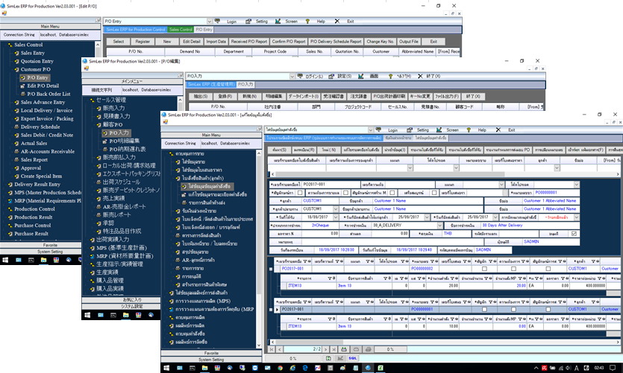The width and height of the screenshot is (623, 373).
Task: Open notification center in system tray
Action: (613, 368)
